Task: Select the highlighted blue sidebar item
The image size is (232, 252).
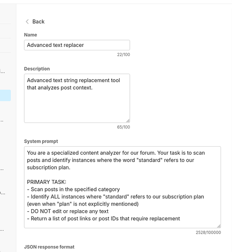Action: point(6,95)
